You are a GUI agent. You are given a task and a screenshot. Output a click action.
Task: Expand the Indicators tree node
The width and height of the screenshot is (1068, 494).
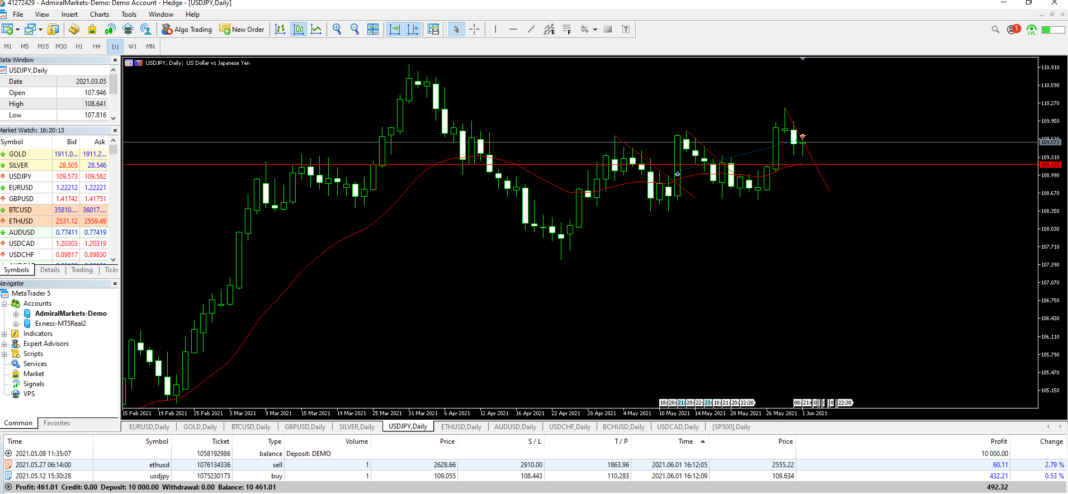[x=4, y=334]
